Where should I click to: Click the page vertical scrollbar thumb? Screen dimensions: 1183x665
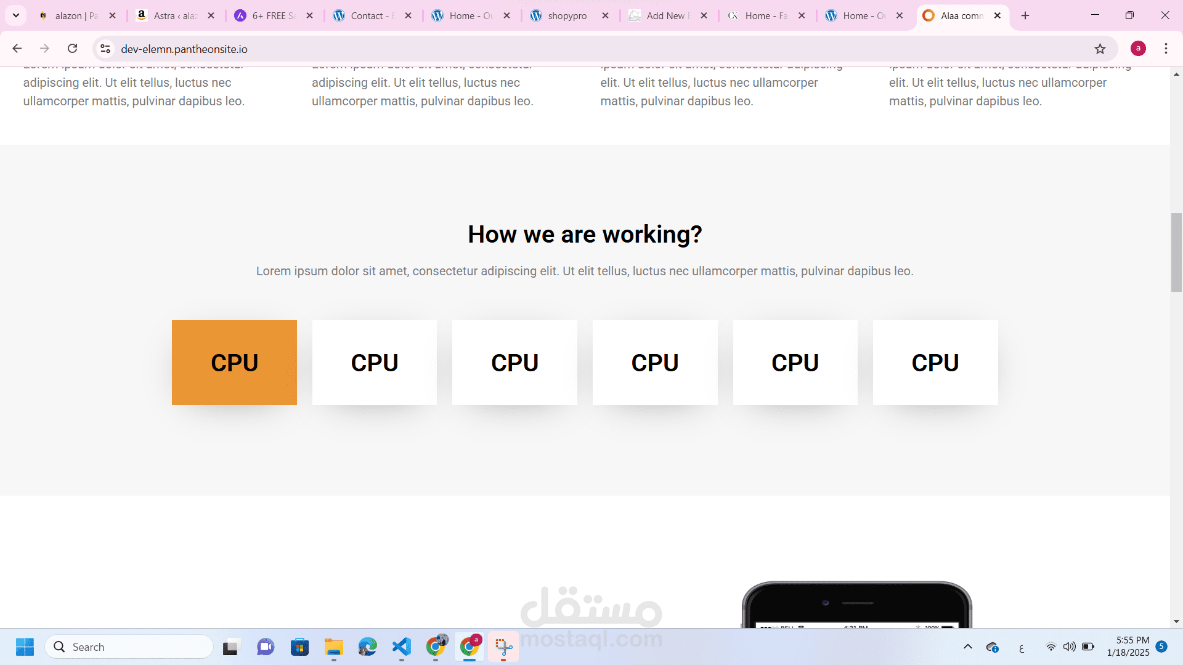pyautogui.click(x=1176, y=252)
